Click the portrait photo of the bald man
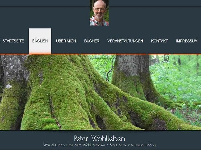The height and width of the screenshot is (150, 201). pyautogui.click(x=99, y=13)
